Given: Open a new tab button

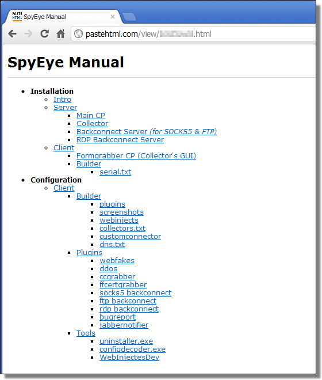Looking at the screenshot, I should 129,17.
